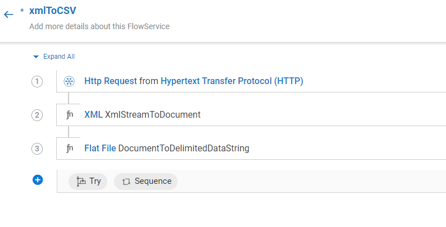The height and width of the screenshot is (227, 446).
Task: Click the Flat File category link
Action: pyautogui.click(x=100, y=148)
